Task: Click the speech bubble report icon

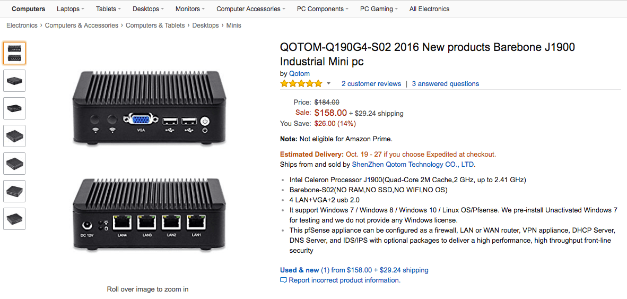Action: click(283, 280)
